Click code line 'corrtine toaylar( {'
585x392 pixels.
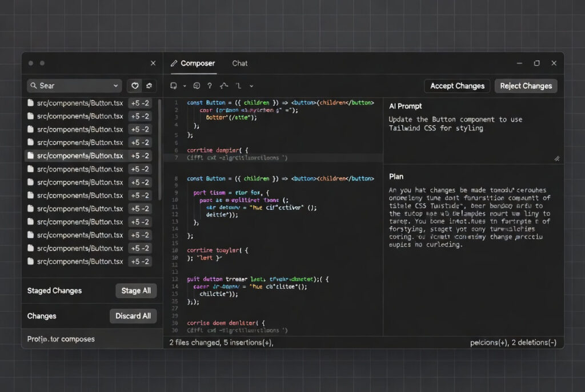click(218, 250)
